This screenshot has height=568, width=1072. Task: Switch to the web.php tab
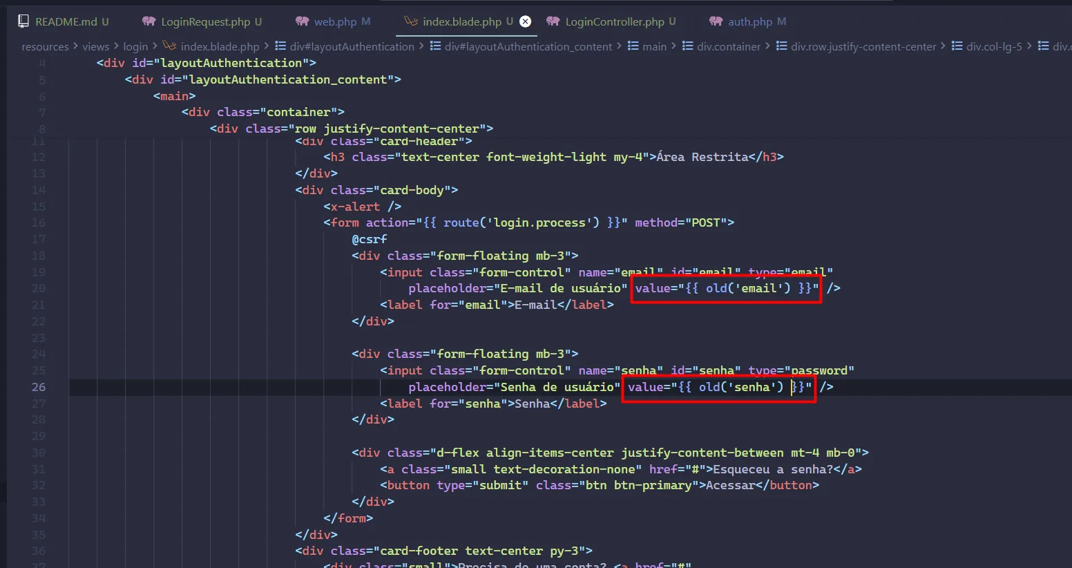click(335, 21)
